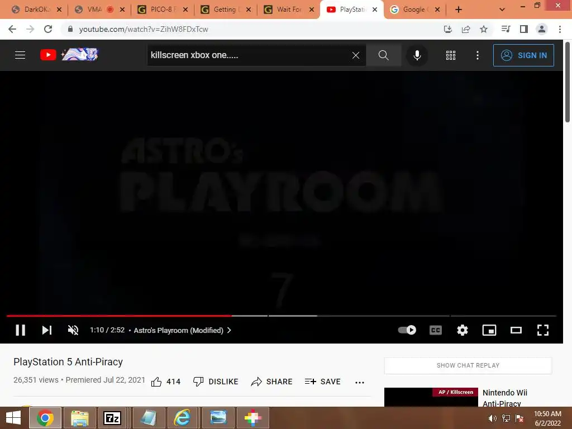Viewport: 572px width, 429px height.
Task: Toggle the autoplay switch
Action: coord(407,330)
